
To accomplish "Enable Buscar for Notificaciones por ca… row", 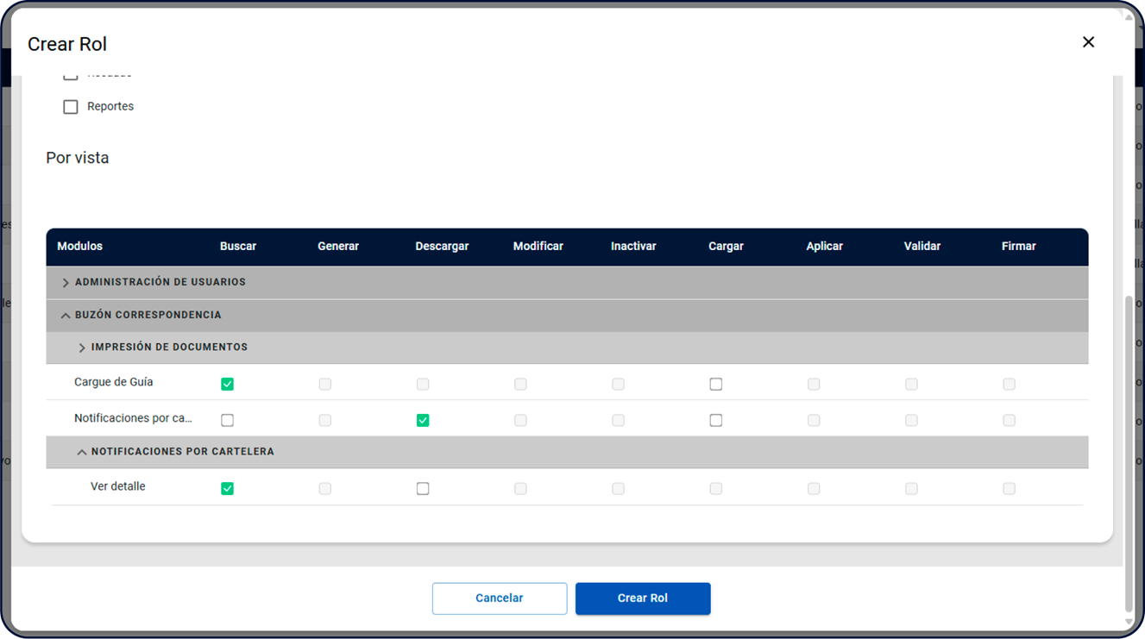I will point(227,420).
